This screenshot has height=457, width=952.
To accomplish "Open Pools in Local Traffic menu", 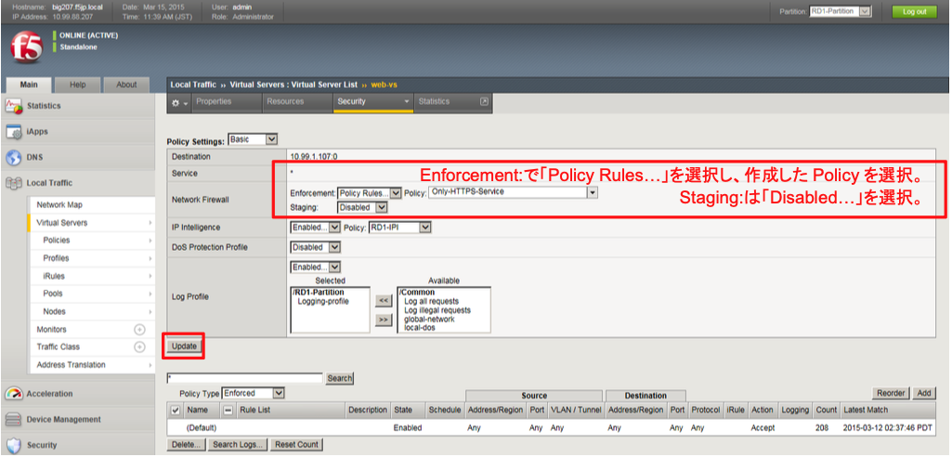I will pos(53,294).
